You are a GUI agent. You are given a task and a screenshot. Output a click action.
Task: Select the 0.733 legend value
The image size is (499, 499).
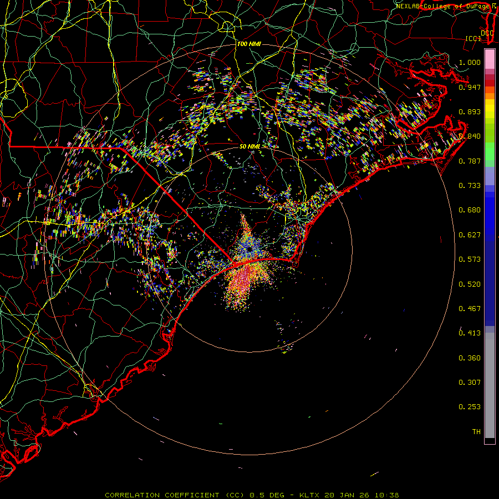(x=470, y=186)
